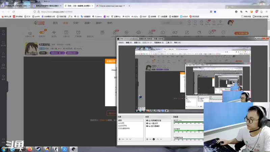Open the clipboard task icon in streamer toolbar

66,33
